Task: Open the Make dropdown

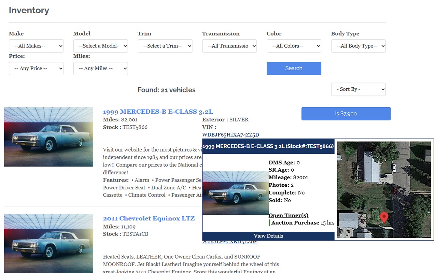Action: pos(36,46)
